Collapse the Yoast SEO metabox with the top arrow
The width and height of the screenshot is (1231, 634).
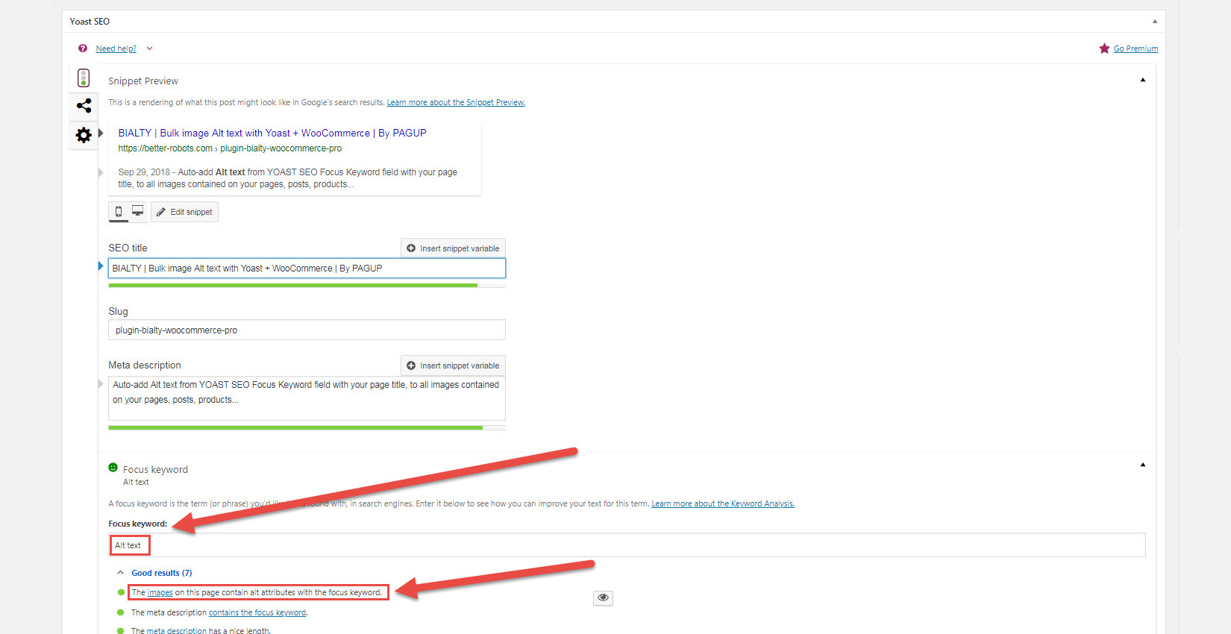coord(1155,22)
